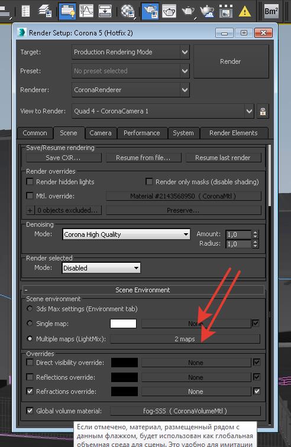The width and height of the screenshot is (291, 447).
Task: Open the Curve Editor toolbar icon
Action: (86, 11)
